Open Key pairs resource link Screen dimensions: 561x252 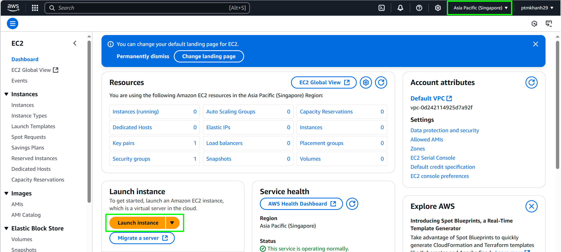124,143
